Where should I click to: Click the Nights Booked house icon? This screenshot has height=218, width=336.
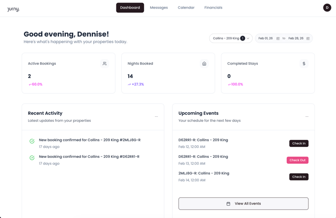[204, 64]
